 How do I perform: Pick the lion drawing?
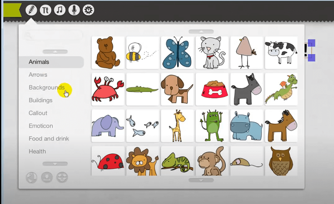143,161
